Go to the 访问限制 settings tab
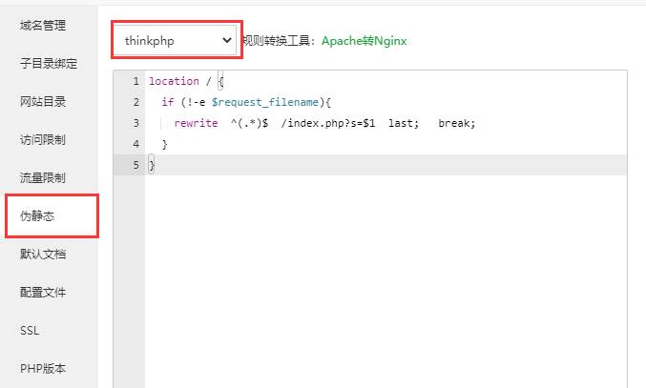646x388 pixels. [x=43, y=140]
